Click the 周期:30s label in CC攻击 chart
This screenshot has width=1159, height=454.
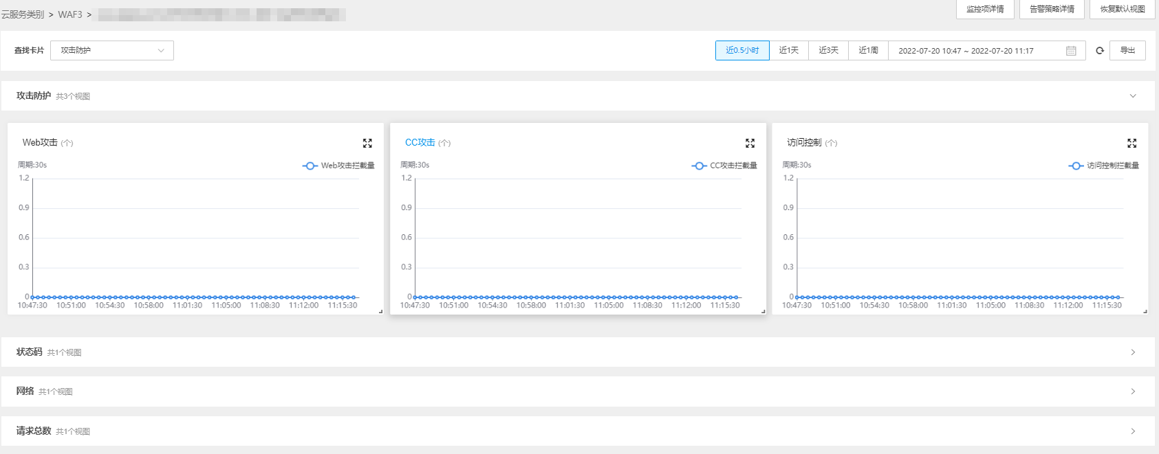pyautogui.click(x=415, y=165)
